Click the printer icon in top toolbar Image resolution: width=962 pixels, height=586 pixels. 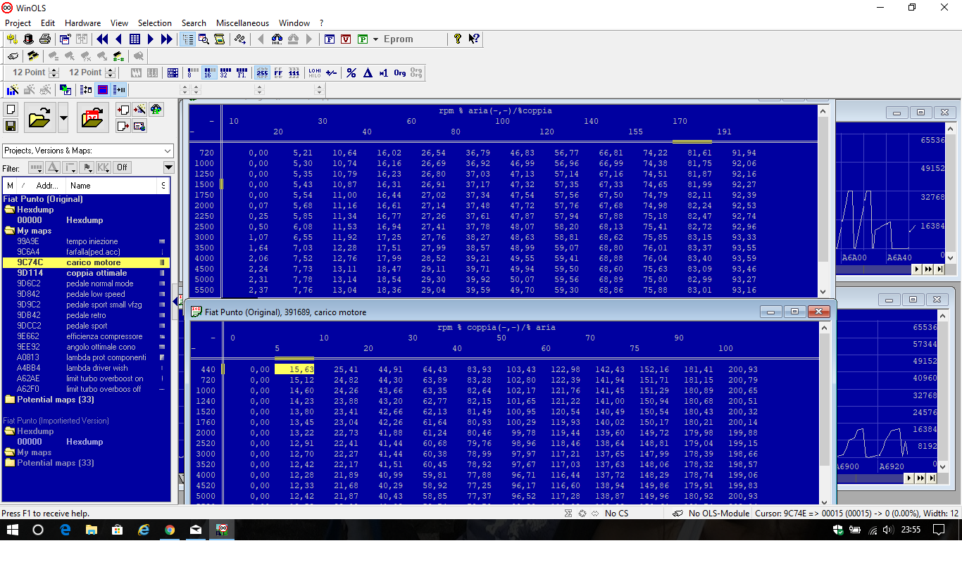point(45,39)
